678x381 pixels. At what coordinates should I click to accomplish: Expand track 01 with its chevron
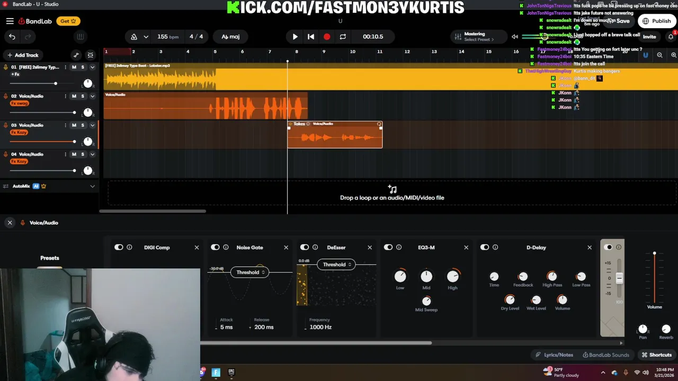(x=92, y=67)
